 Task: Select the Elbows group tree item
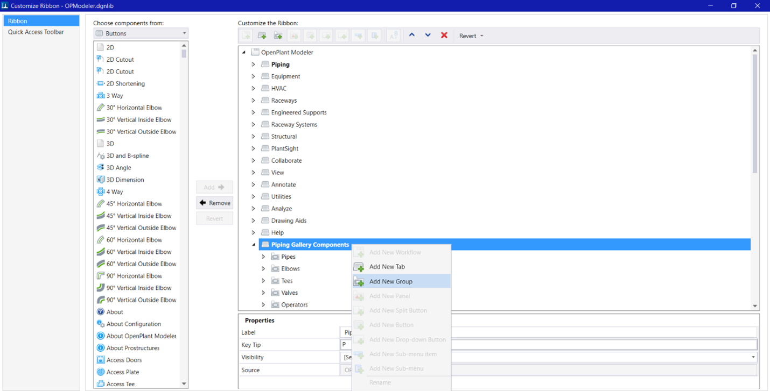tap(290, 268)
